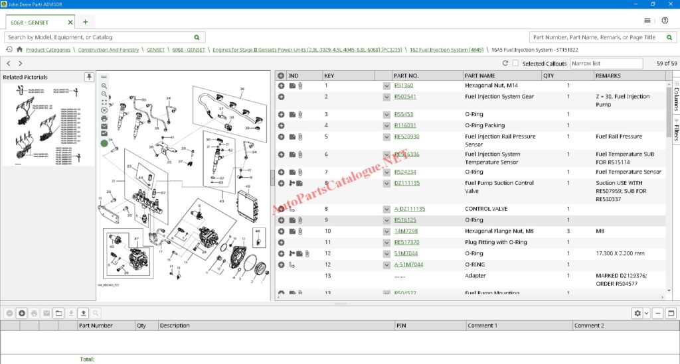Refresh the parts list

[505, 64]
